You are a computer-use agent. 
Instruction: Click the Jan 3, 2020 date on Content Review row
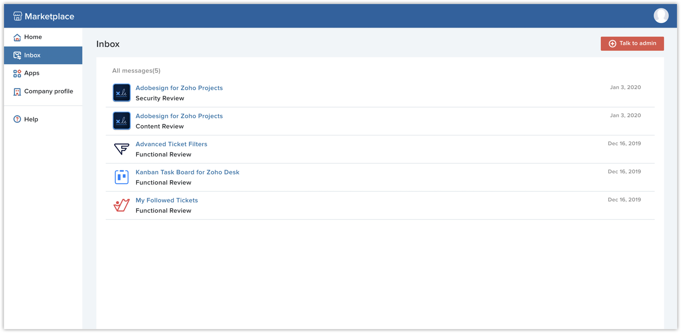coord(625,116)
